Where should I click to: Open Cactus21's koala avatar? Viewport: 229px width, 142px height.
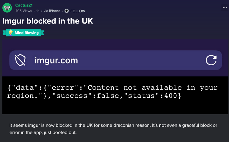(7, 8)
